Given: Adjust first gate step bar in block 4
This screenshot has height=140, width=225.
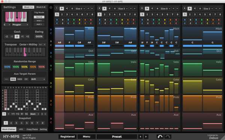Looking at the screenshot, I should 192,87.
